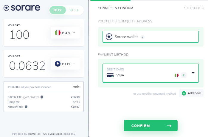The width and height of the screenshot is (208, 137).
Task: Switch the toggle to BUY
Action: tap(58, 10)
